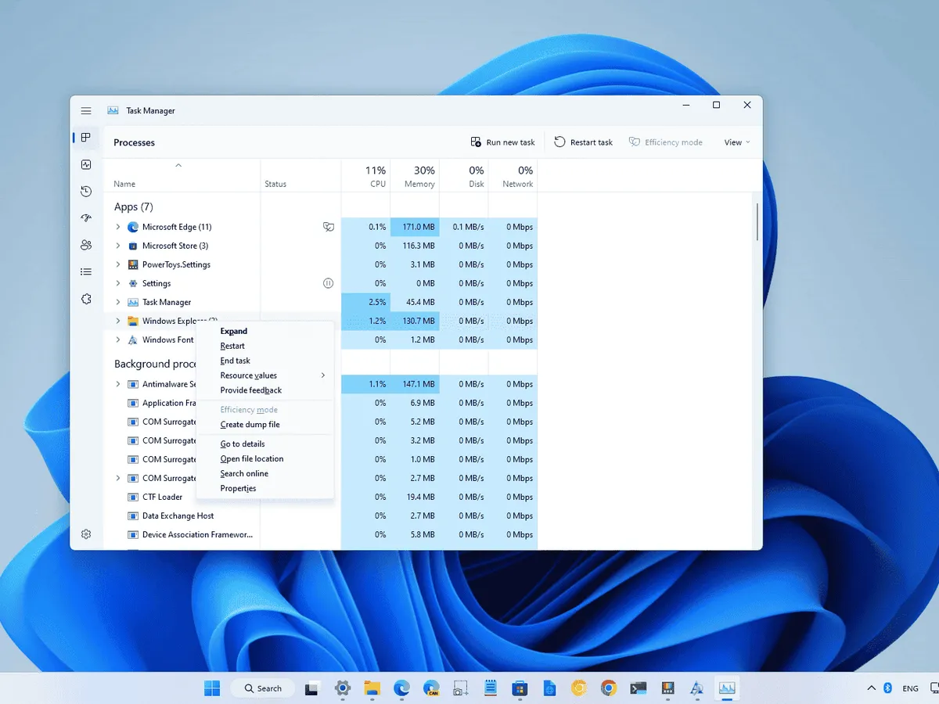Expand the Microsoft Edge process group

[118, 227]
